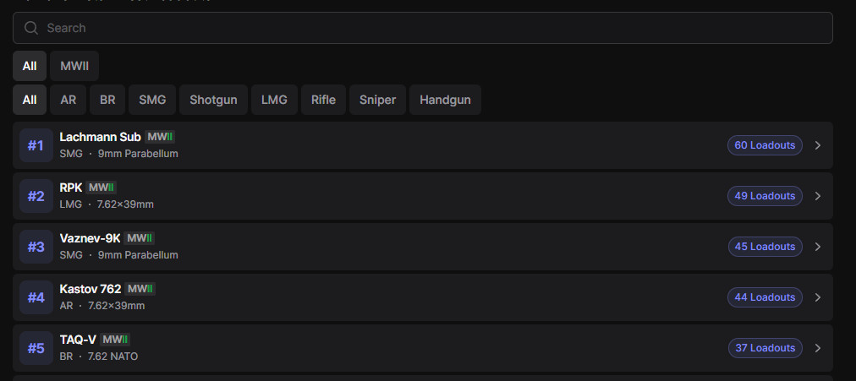The height and width of the screenshot is (381, 856).
Task: Click the #1 rank badge
Action: [x=36, y=145]
